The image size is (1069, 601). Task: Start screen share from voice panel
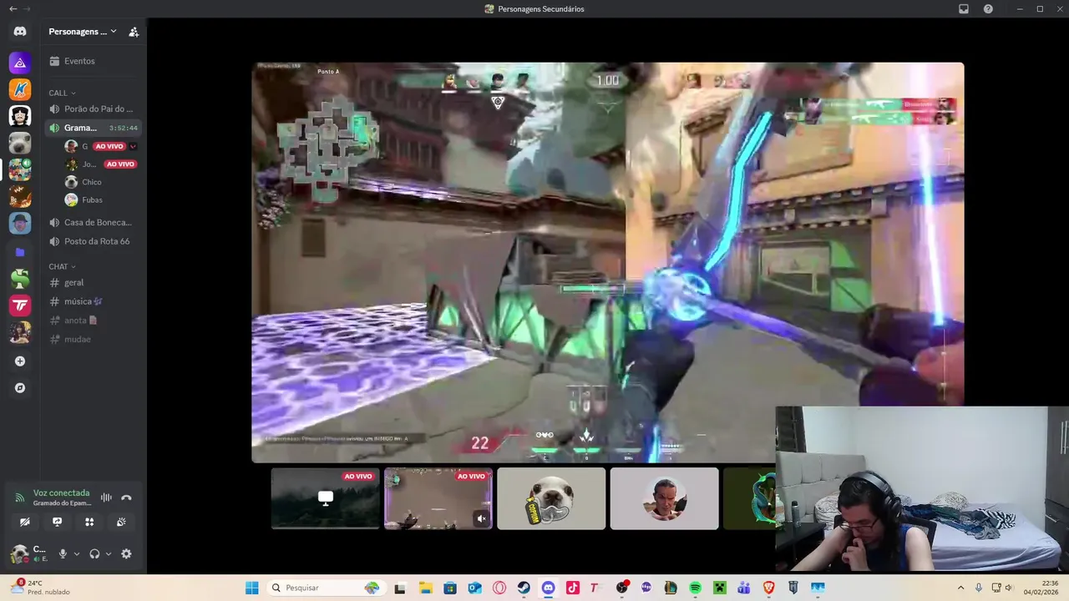point(57,522)
